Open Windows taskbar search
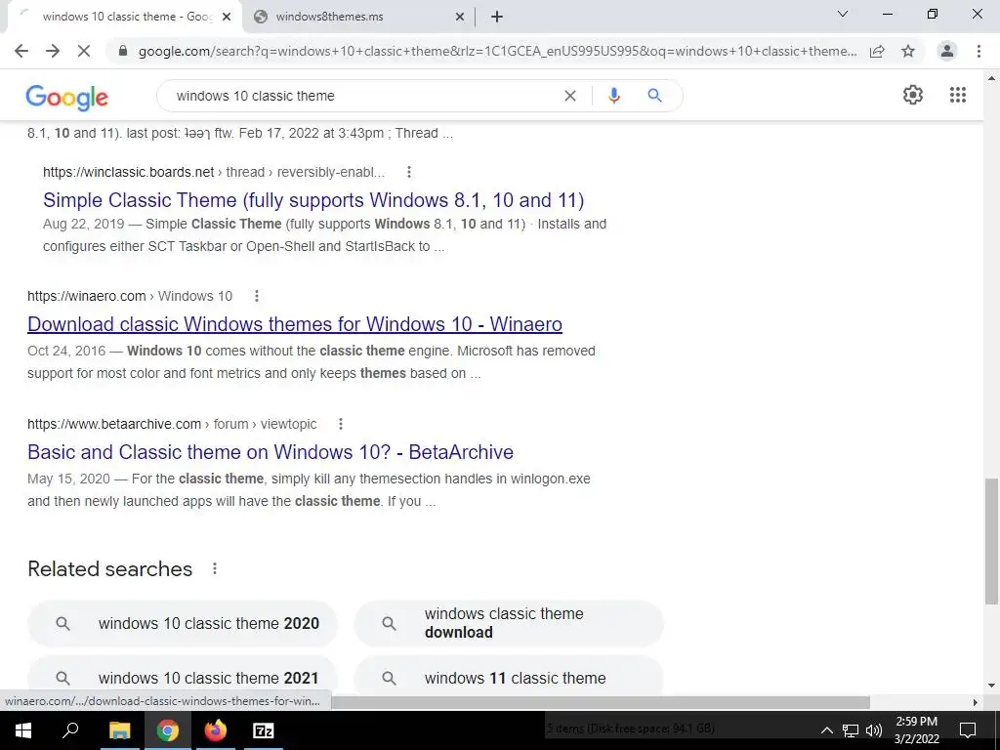This screenshot has width=1000, height=750. point(70,730)
